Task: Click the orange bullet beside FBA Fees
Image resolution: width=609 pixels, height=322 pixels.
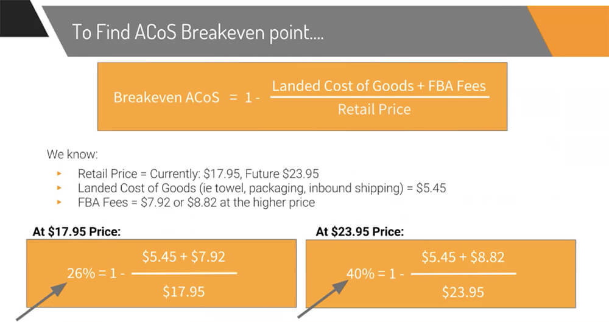Action: pyautogui.click(x=60, y=203)
